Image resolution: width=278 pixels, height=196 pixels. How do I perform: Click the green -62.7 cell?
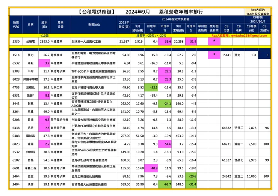[x=165, y=184]
